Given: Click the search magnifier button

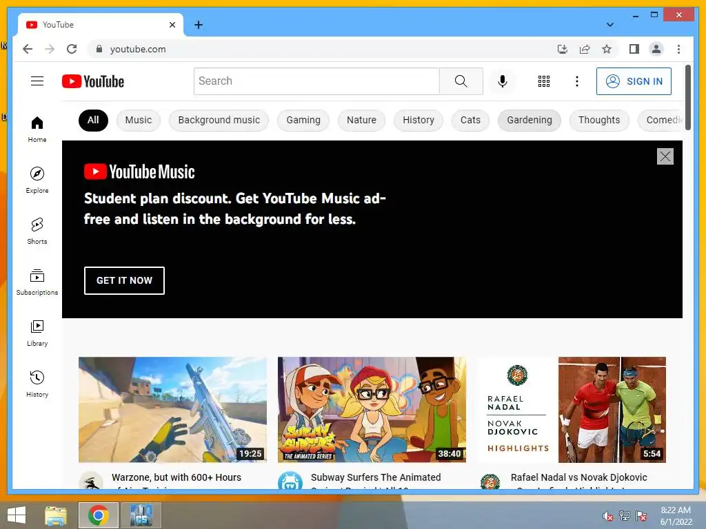Looking at the screenshot, I should (x=461, y=81).
